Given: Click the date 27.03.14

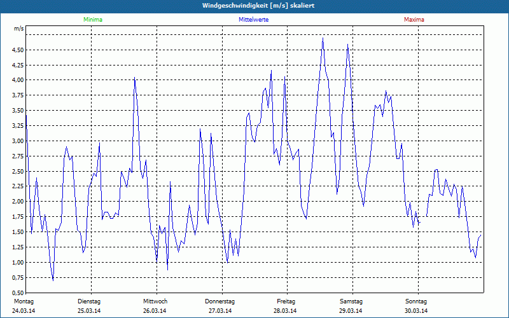Looking at the screenshot, I should coord(220,311).
